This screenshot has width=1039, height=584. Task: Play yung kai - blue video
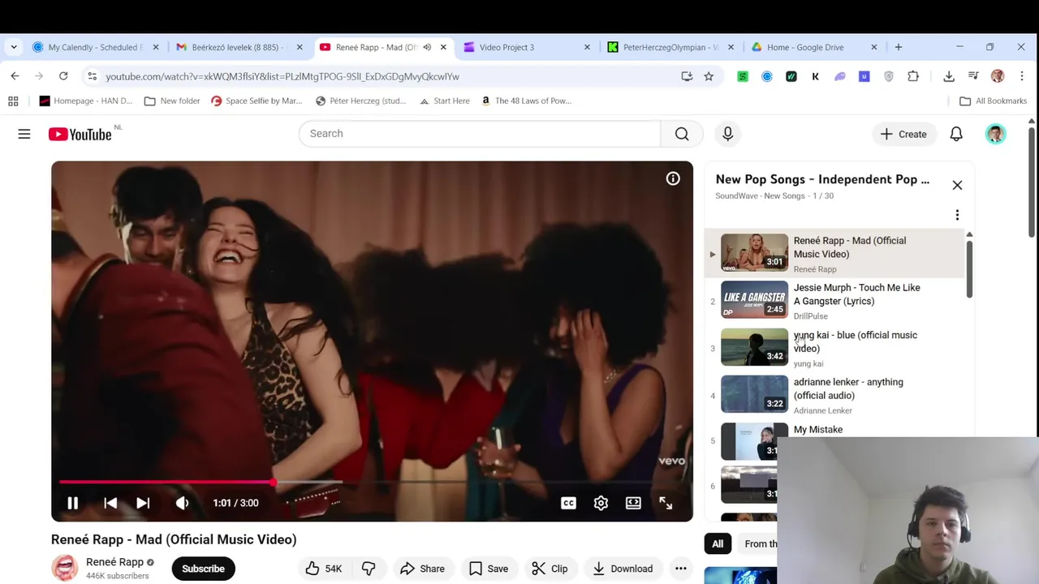coord(855,341)
